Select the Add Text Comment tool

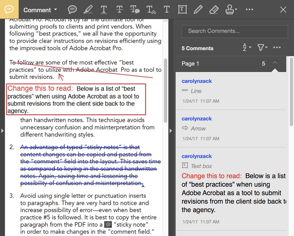tap(166, 10)
